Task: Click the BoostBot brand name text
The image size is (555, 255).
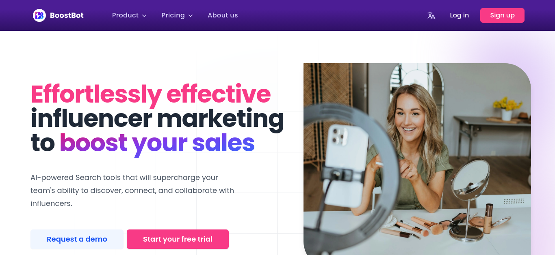Action: point(67,15)
